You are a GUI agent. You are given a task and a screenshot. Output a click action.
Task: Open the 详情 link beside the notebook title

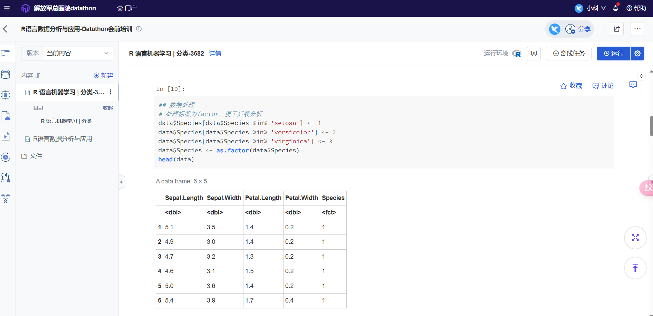point(215,53)
